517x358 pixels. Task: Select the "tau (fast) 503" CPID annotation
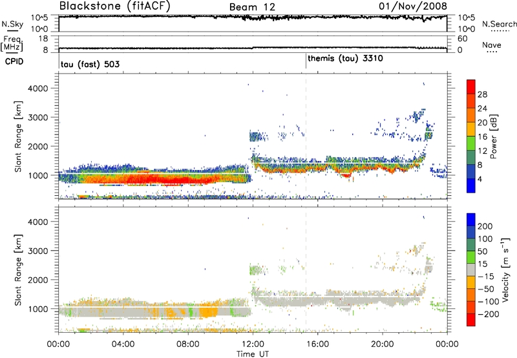[90, 64]
